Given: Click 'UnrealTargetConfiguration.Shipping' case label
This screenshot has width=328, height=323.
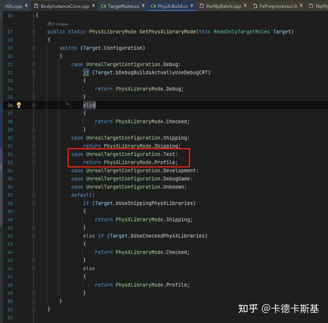Looking at the screenshot, I should (137, 138).
